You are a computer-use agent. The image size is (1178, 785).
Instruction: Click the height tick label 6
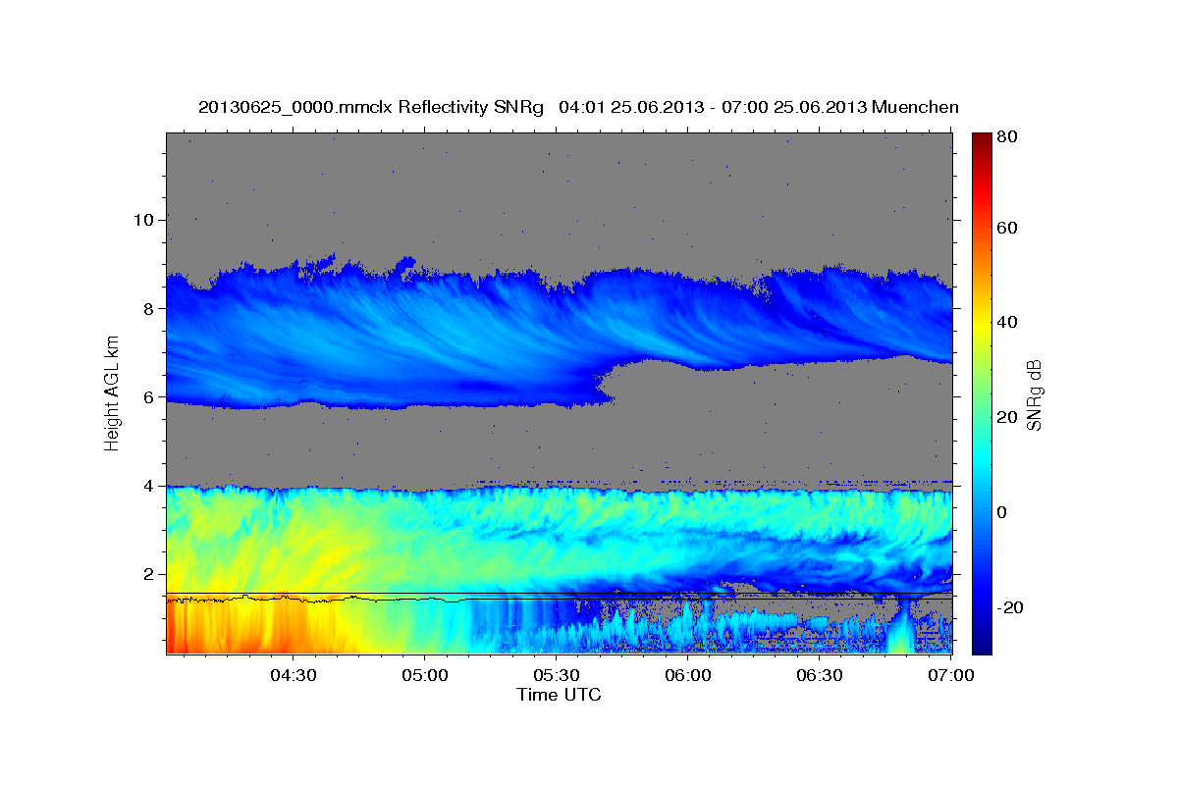pos(146,396)
